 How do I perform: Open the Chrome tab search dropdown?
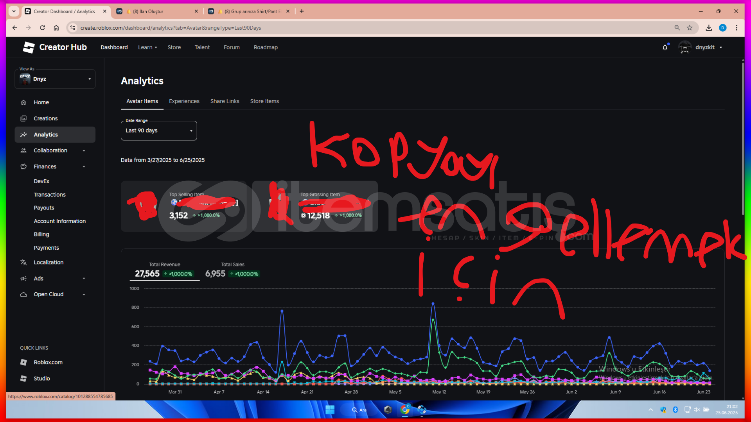coord(14,11)
